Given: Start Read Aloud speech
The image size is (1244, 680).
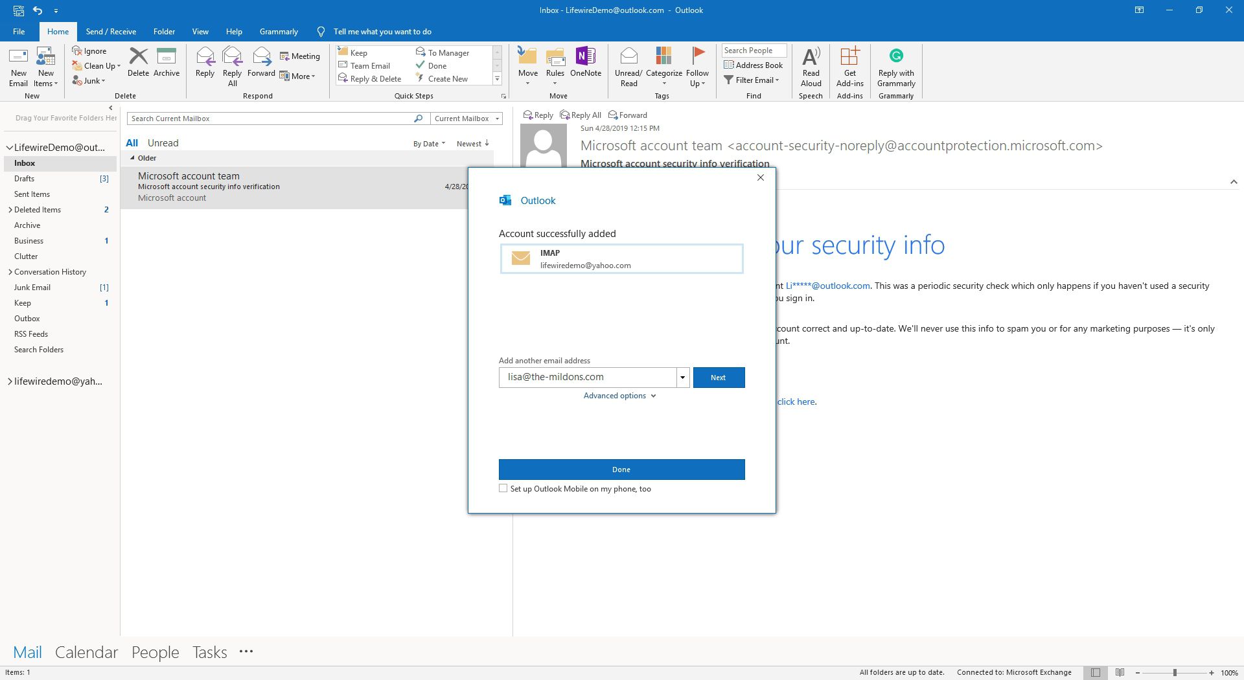Looking at the screenshot, I should click(811, 67).
